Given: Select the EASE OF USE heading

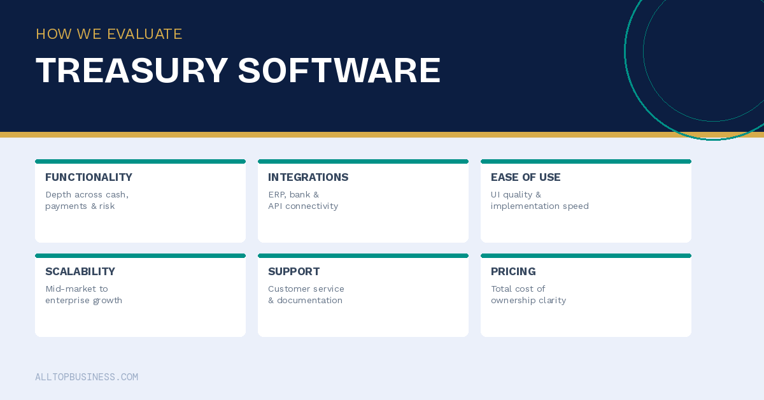Looking at the screenshot, I should pos(525,177).
